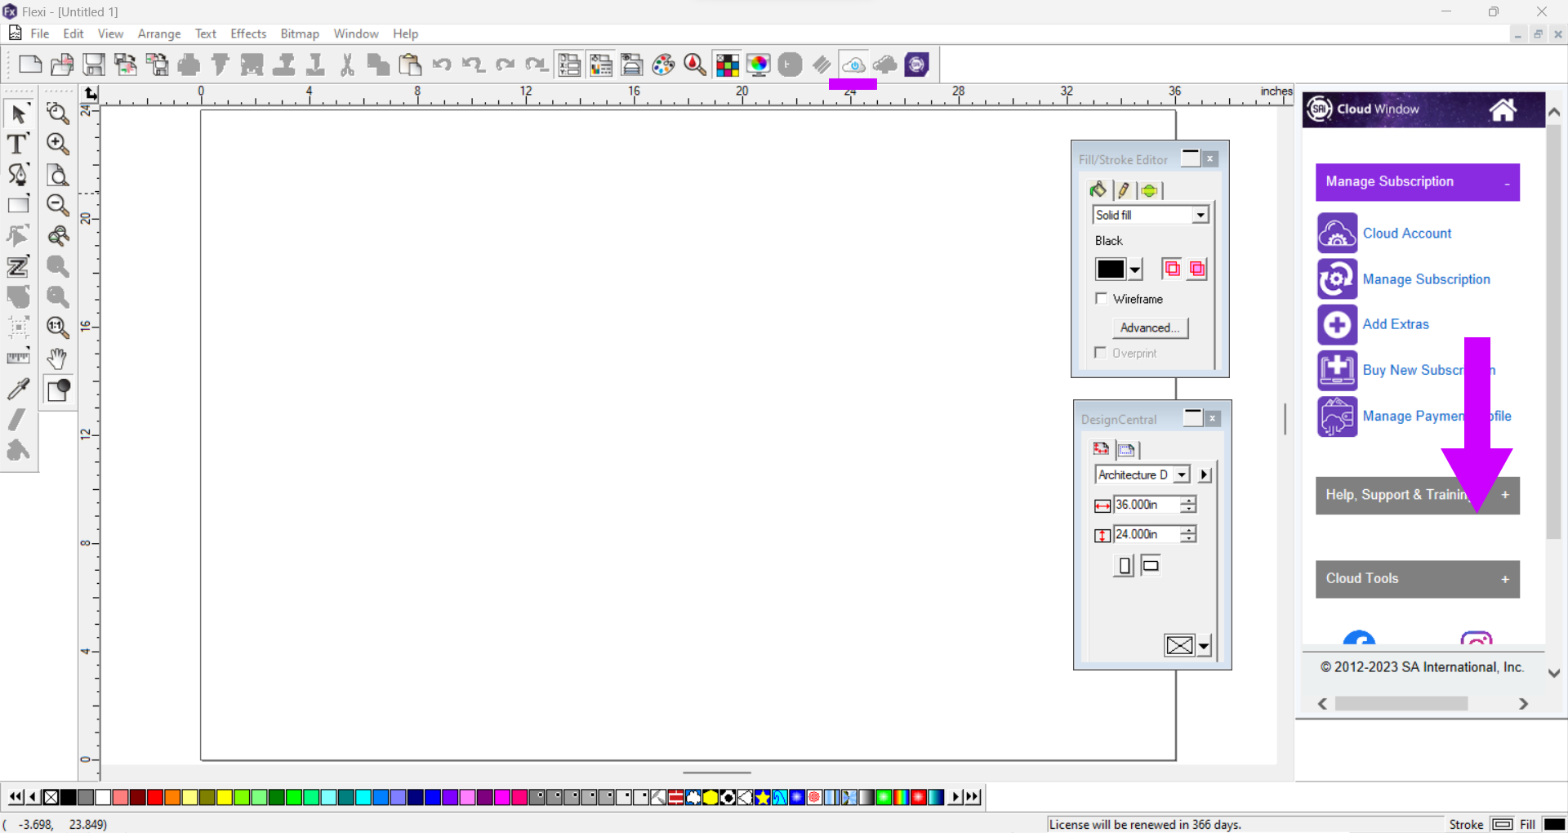This screenshot has width=1568, height=833.
Task: Click the page size flyout arrow button
Action: click(1205, 474)
